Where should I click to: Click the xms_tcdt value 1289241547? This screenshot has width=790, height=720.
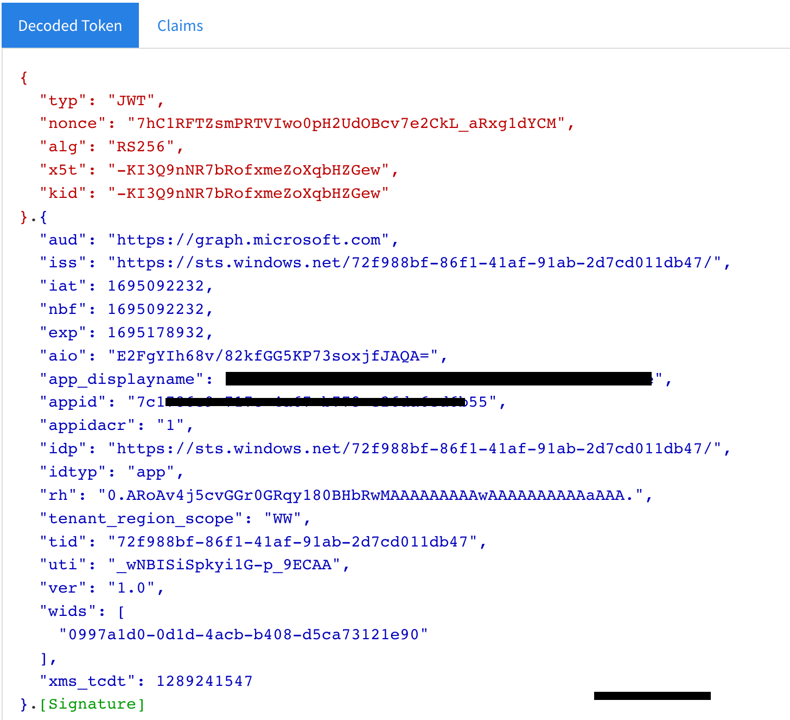[205, 682]
